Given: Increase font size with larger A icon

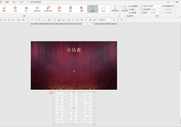Looking at the screenshot, I should coord(114,20).
